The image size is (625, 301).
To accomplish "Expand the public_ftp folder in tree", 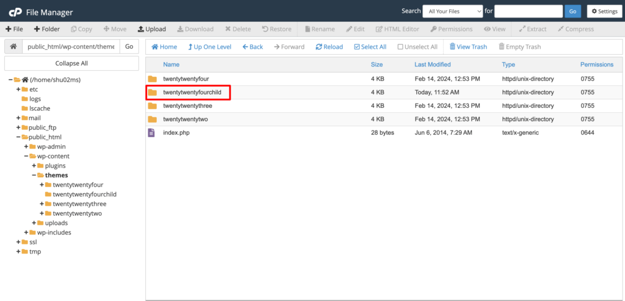I will [18, 127].
